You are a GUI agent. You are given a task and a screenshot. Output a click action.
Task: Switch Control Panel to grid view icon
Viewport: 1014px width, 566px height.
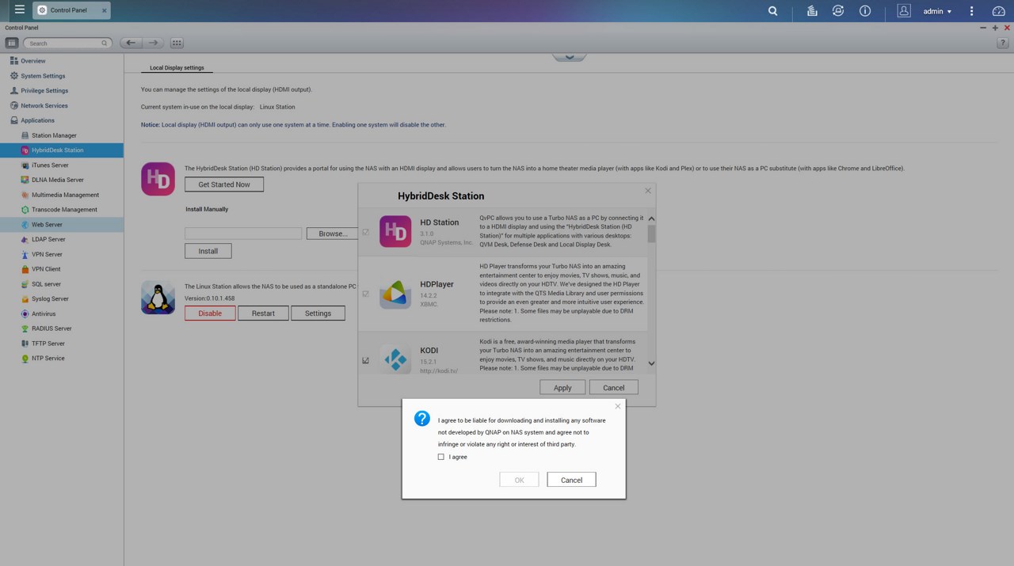click(x=177, y=43)
